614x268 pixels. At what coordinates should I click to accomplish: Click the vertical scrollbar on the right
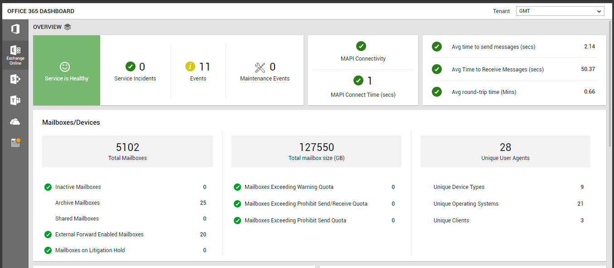[x=610, y=84]
